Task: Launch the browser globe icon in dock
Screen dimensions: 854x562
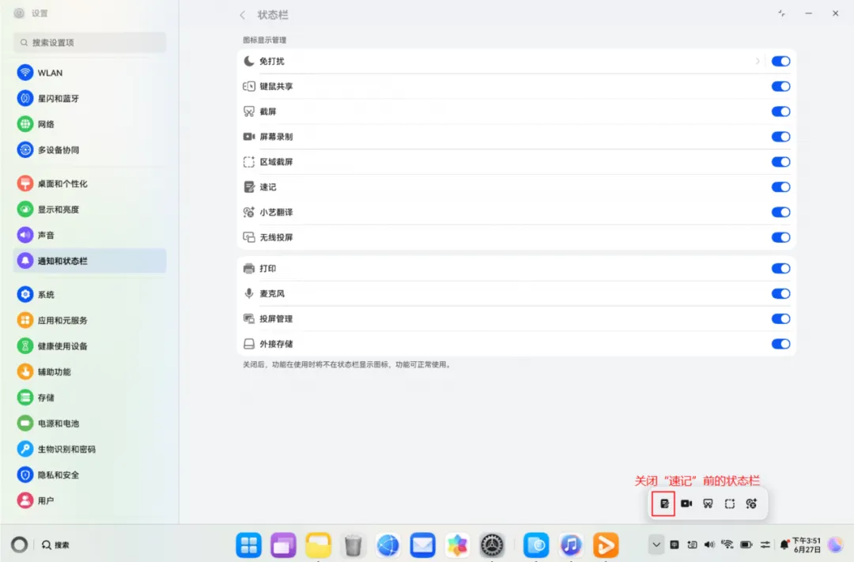Action: (x=387, y=545)
